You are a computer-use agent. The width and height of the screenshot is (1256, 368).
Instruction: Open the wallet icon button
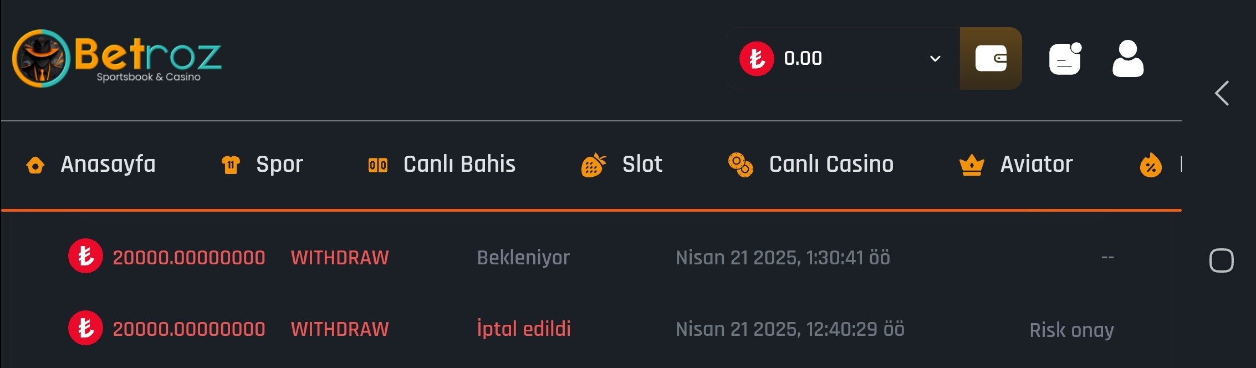click(991, 58)
